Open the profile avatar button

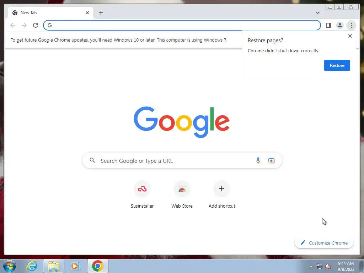339,25
